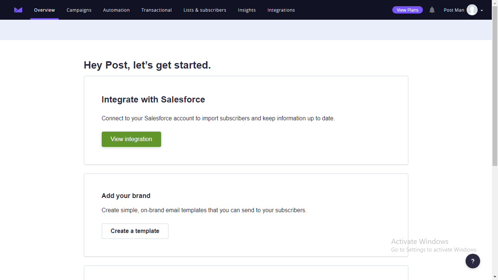This screenshot has width=498, height=280.
Task: Open Lists & subscribers tab
Action: (x=205, y=10)
